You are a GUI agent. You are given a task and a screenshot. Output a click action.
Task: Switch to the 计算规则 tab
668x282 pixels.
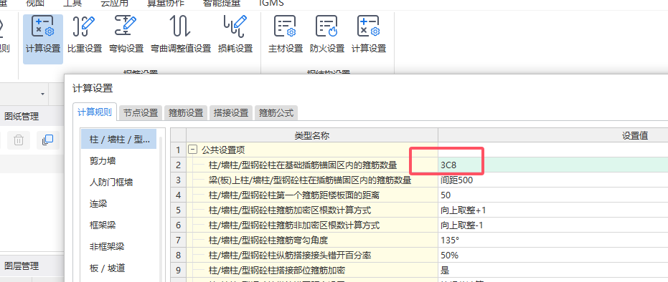coord(95,112)
